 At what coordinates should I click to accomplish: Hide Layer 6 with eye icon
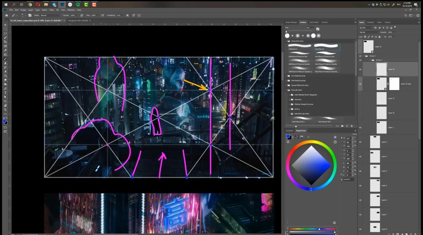click(360, 200)
